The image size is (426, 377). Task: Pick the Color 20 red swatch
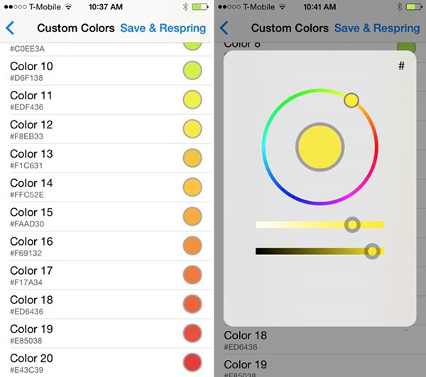click(x=192, y=361)
